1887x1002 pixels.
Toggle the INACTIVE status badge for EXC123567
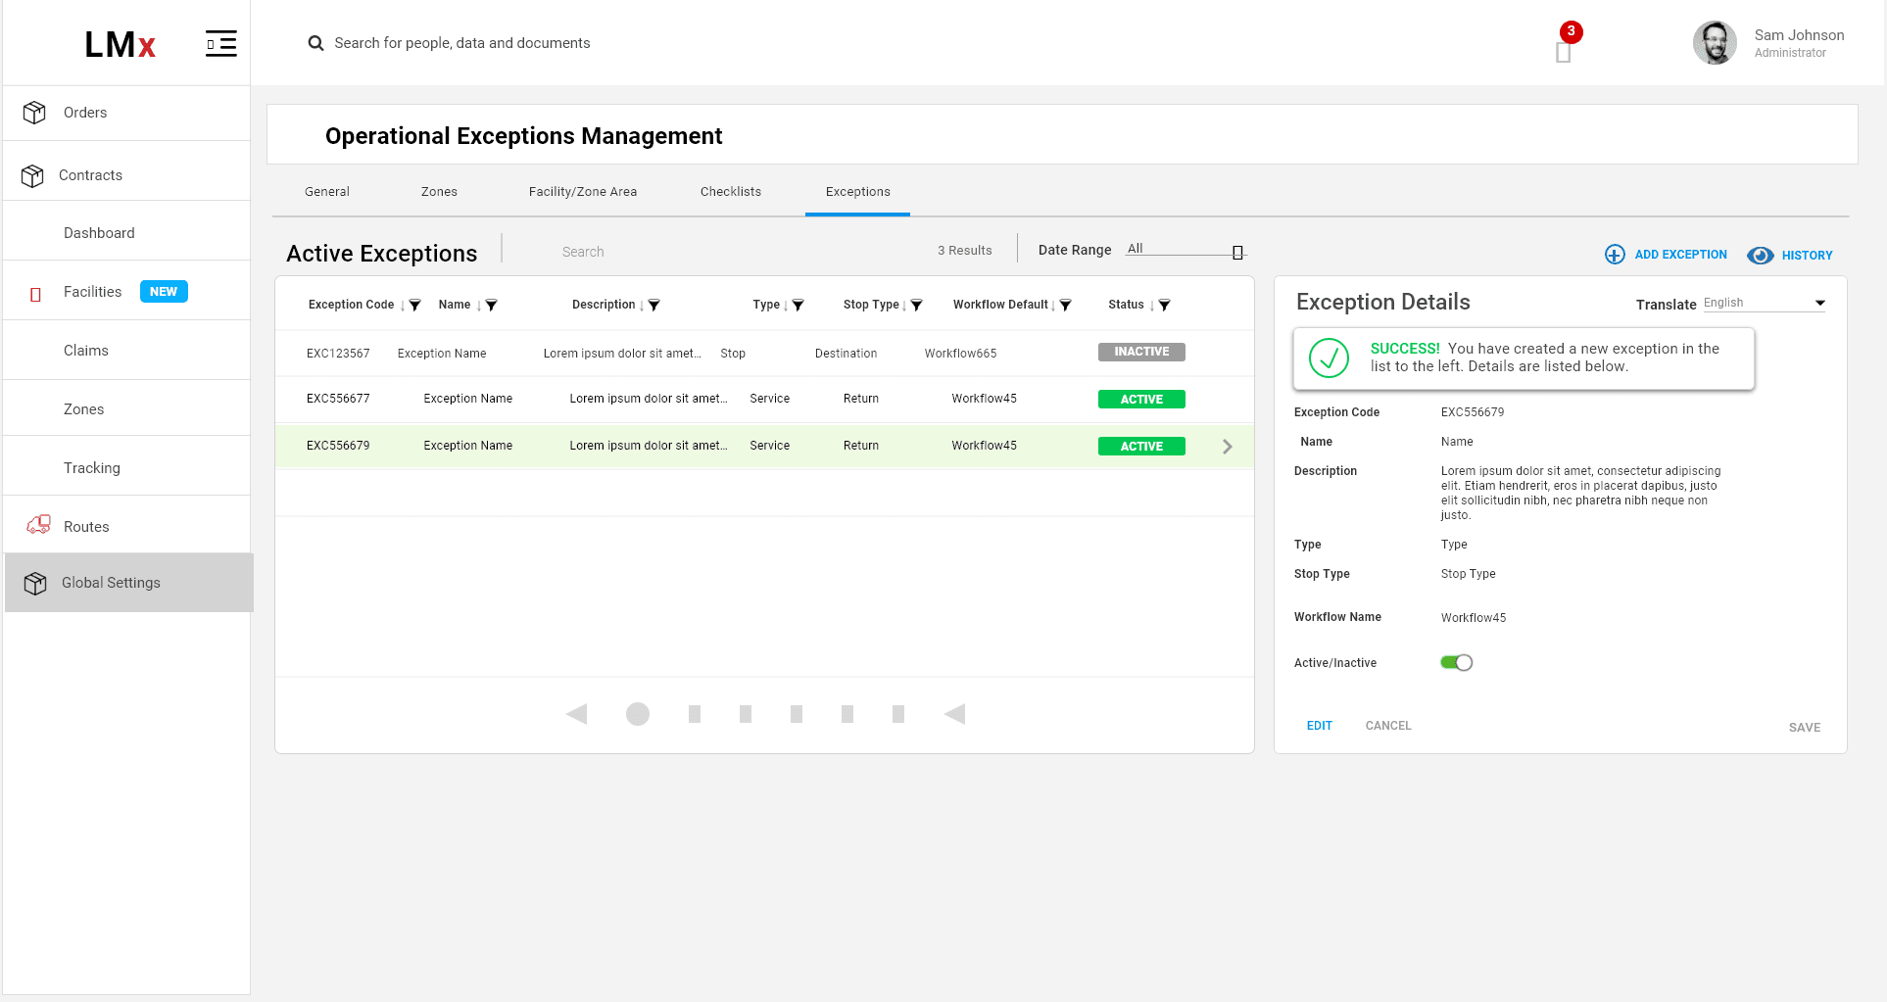pos(1141,352)
